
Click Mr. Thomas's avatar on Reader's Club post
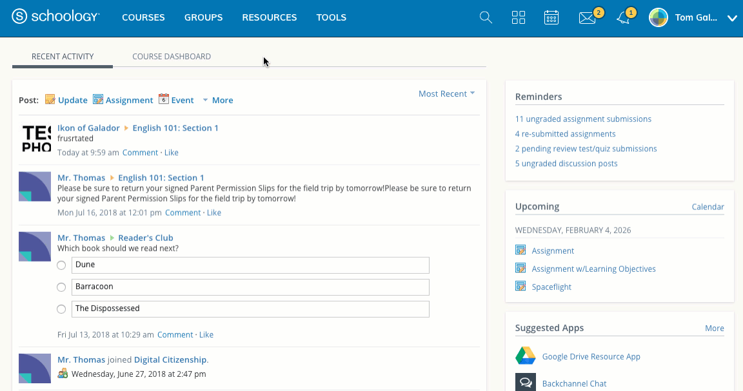coord(35,248)
